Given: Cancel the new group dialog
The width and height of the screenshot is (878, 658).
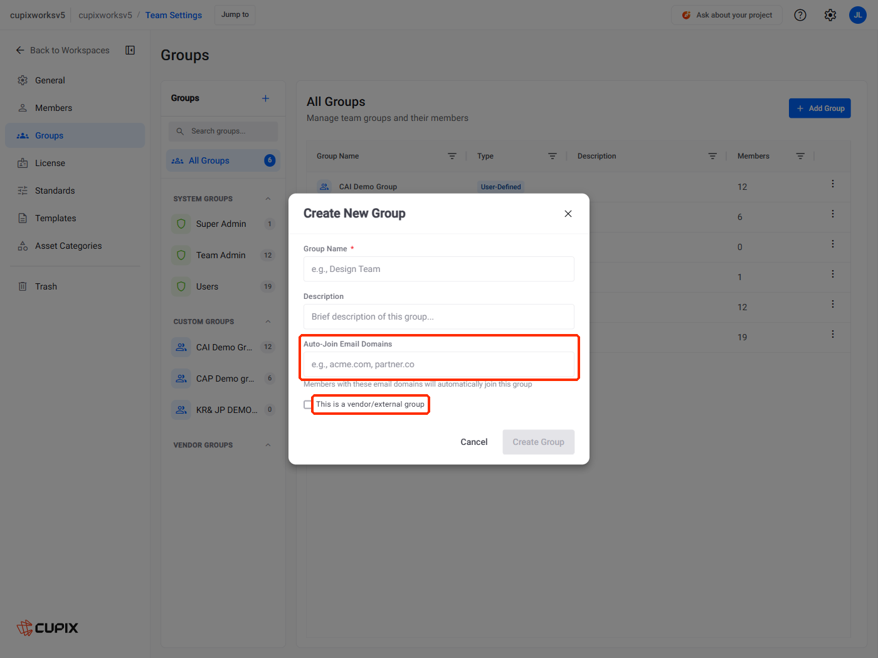Looking at the screenshot, I should (474, 442).
